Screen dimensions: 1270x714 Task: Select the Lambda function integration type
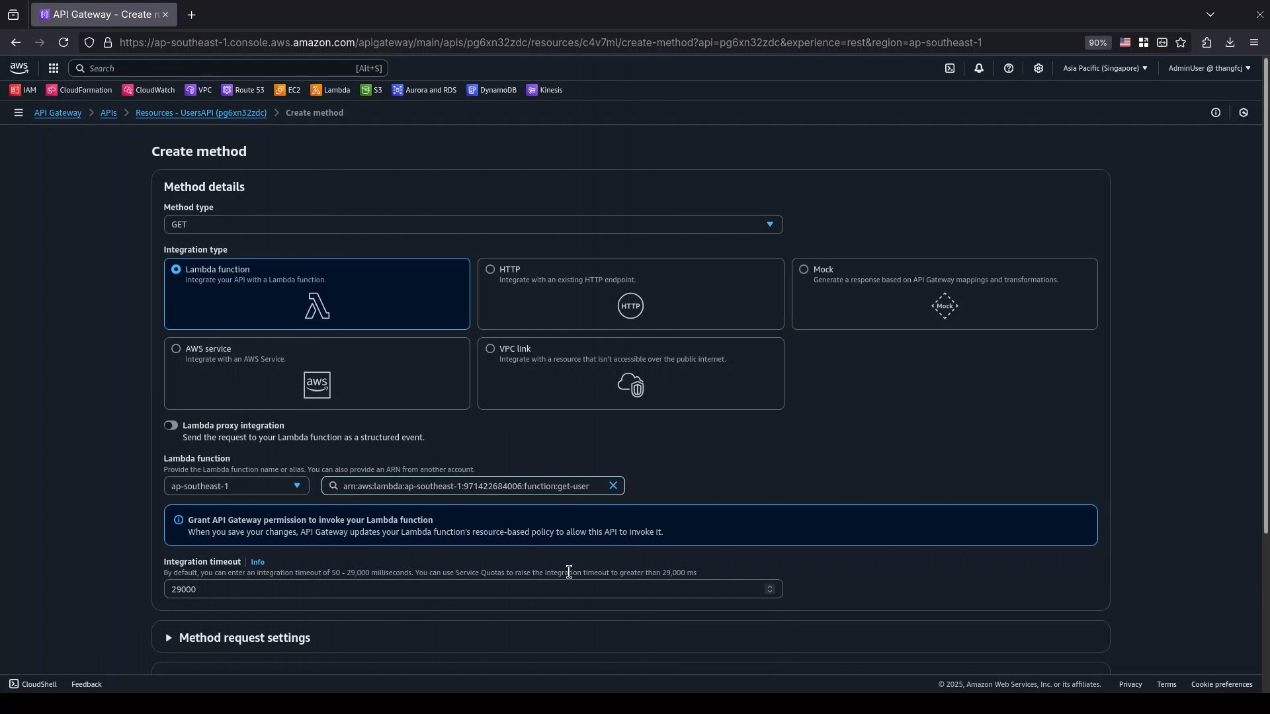(x=317, y=294)
